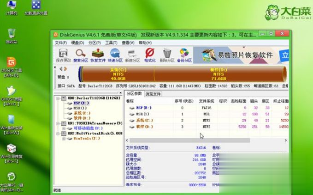Launch 大白菜PE一键装机 desktop shortcut
This screenshot has width=313, height=195.
12,182
